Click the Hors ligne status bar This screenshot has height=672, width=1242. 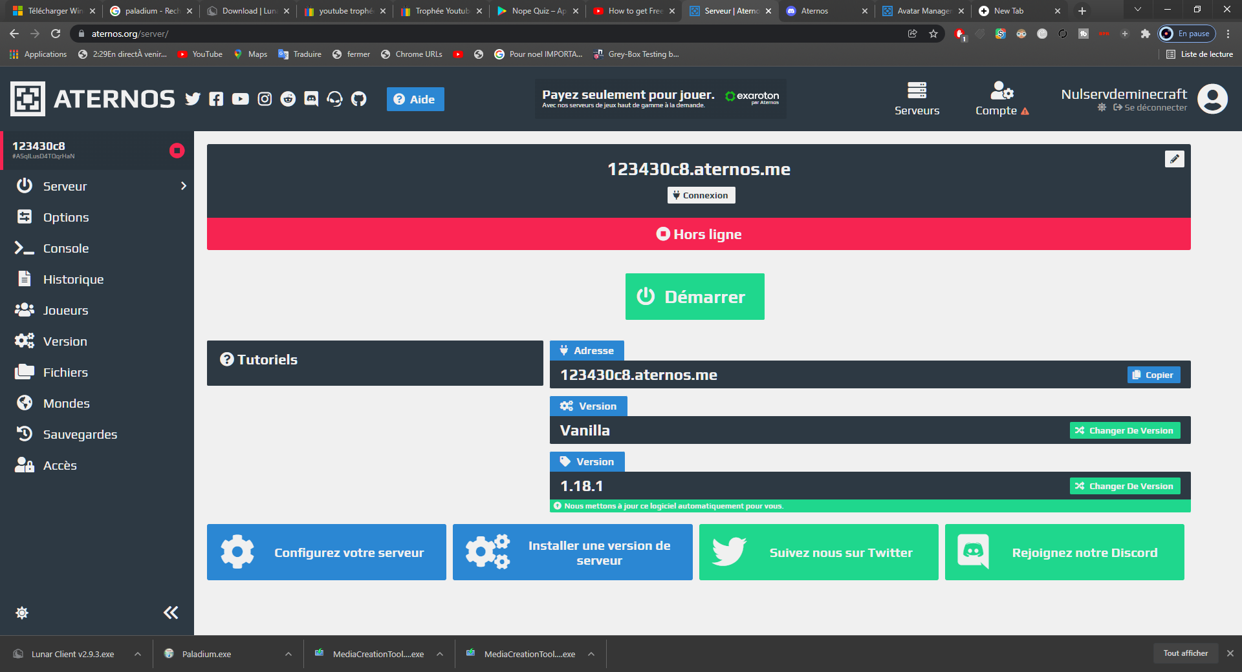click(699, 234)
